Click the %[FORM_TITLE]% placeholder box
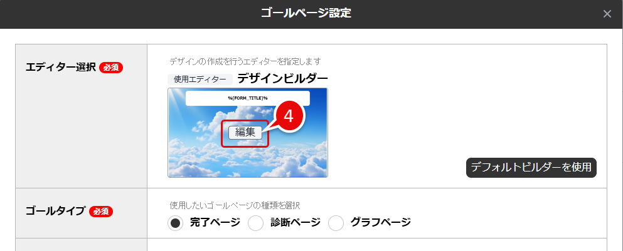Image resolution: width=623 pixels, height=251 pixels. [x=248, y=98]
